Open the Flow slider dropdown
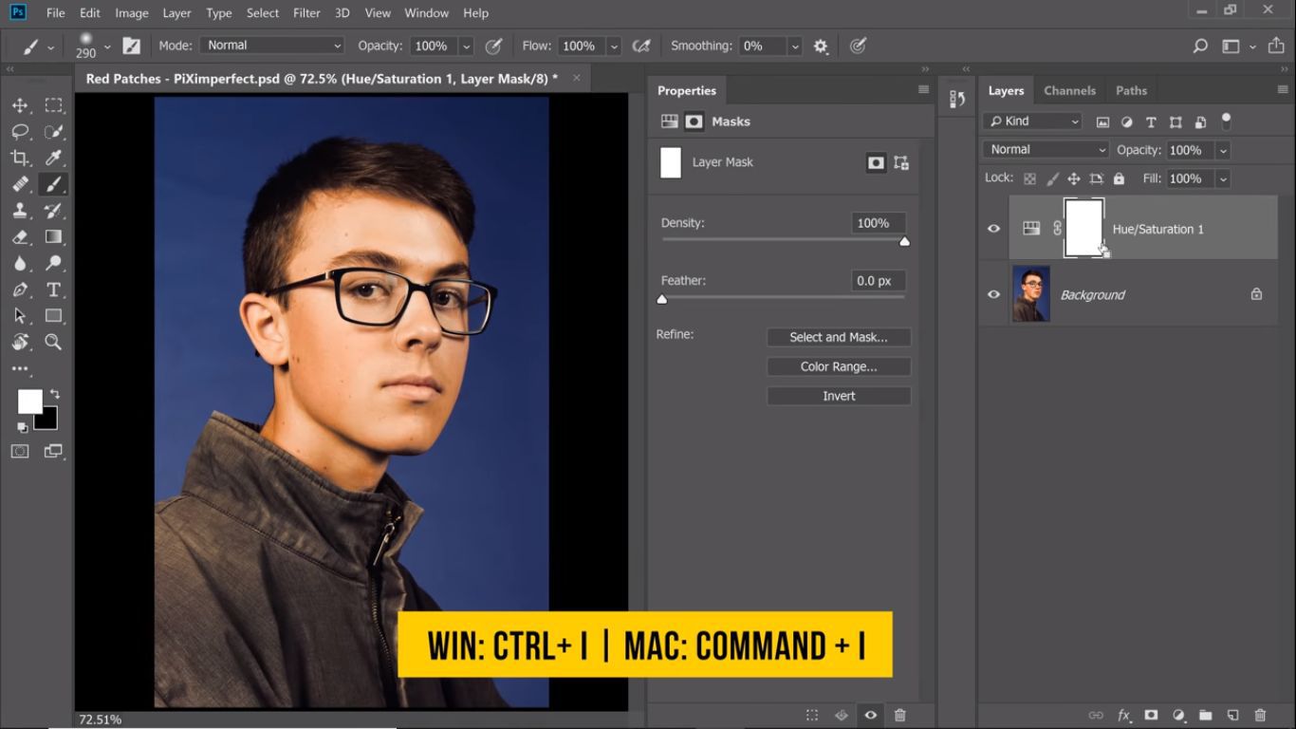Image resolution: width=1296 pixels, height=729 pixels. tap(614, 46)
